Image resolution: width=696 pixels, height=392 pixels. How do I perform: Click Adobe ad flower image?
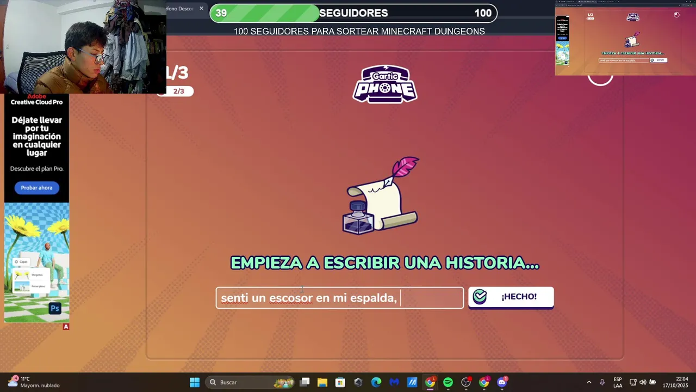[36, 262]
